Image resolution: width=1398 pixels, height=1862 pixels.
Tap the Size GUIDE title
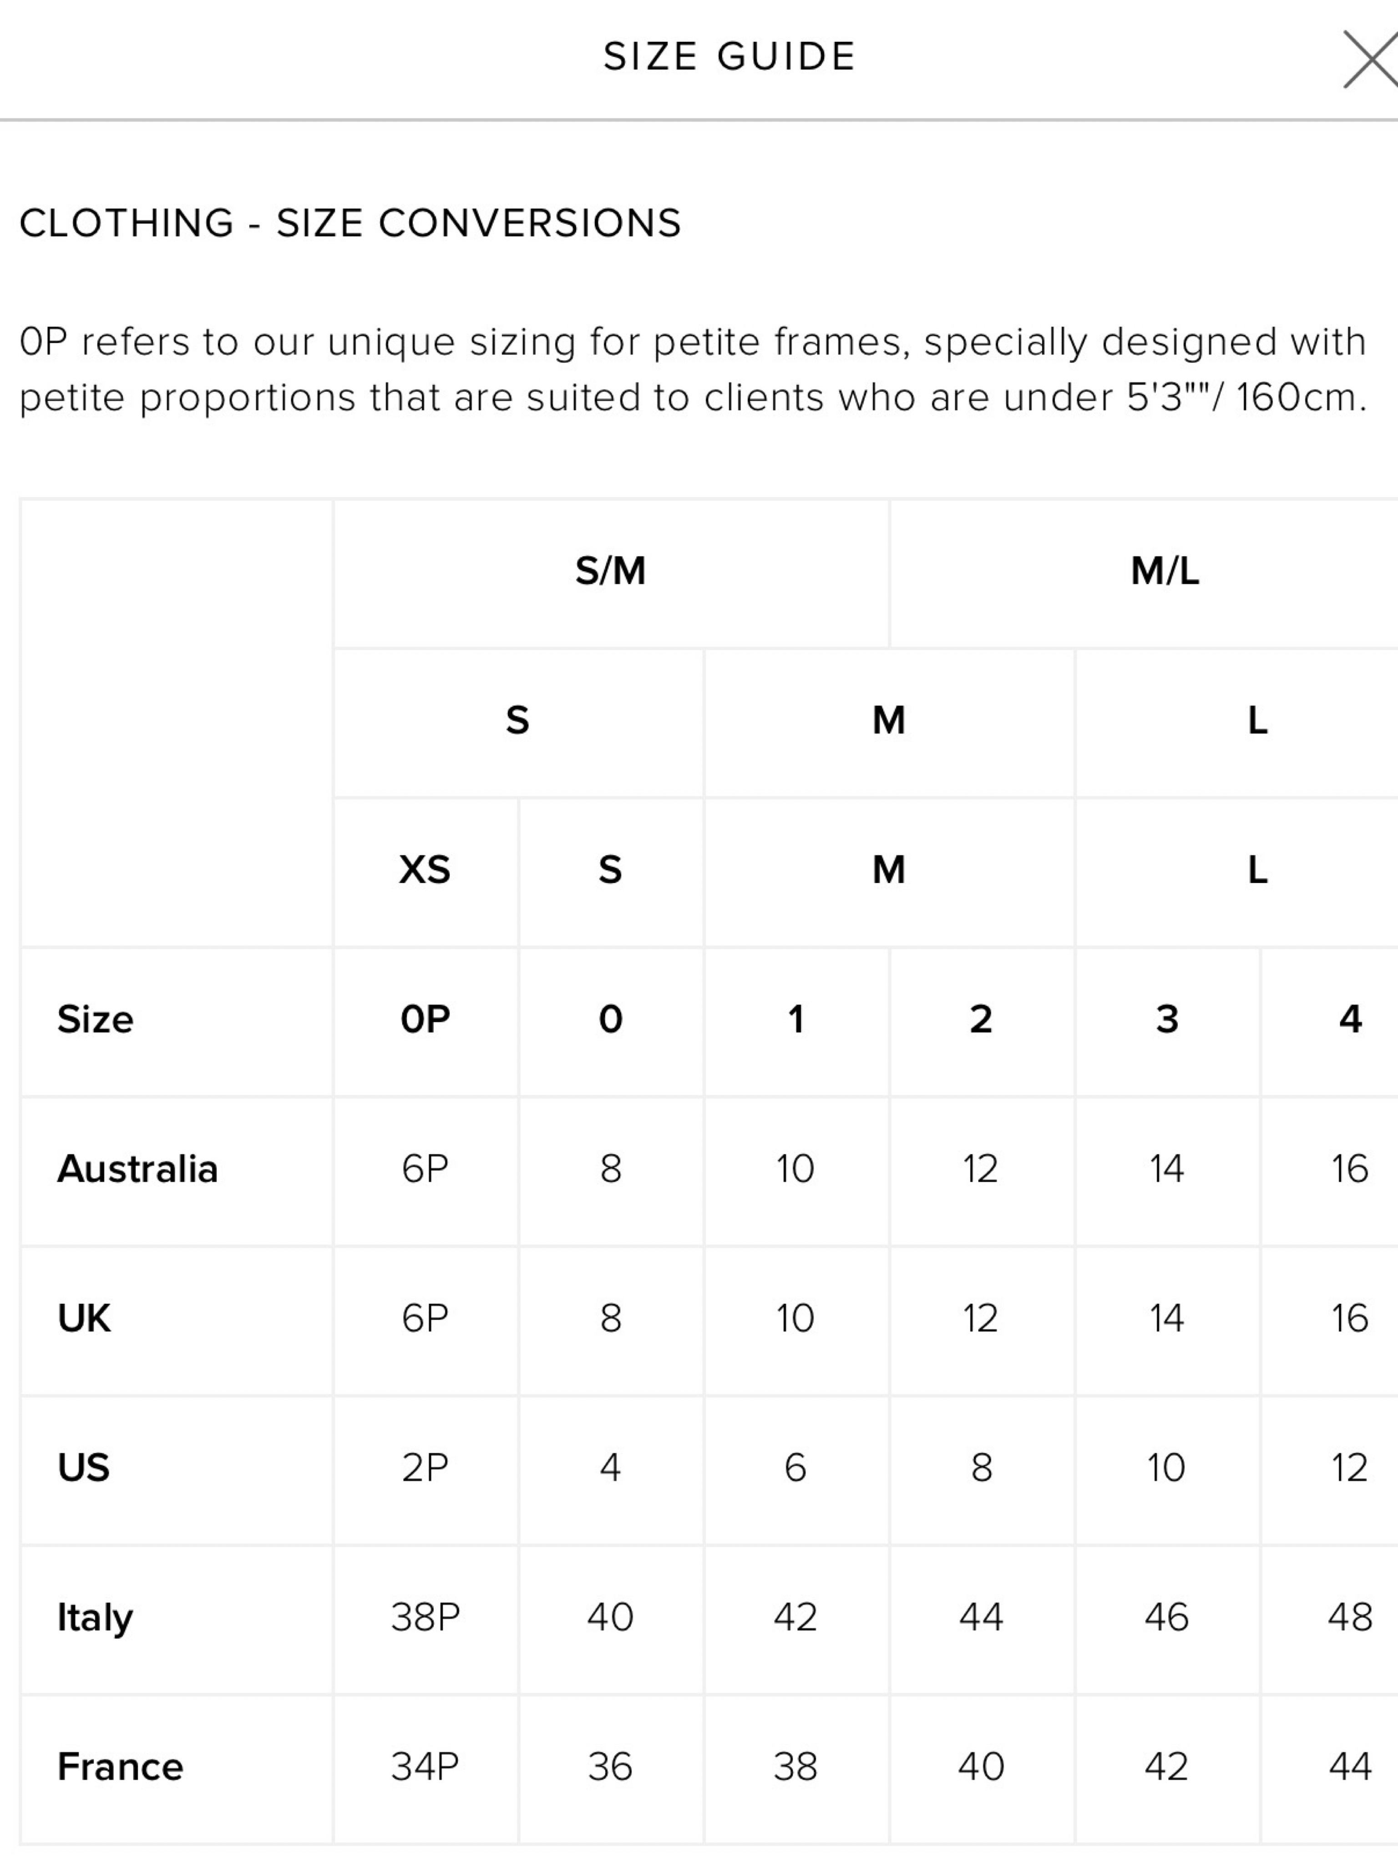[729, 57]
